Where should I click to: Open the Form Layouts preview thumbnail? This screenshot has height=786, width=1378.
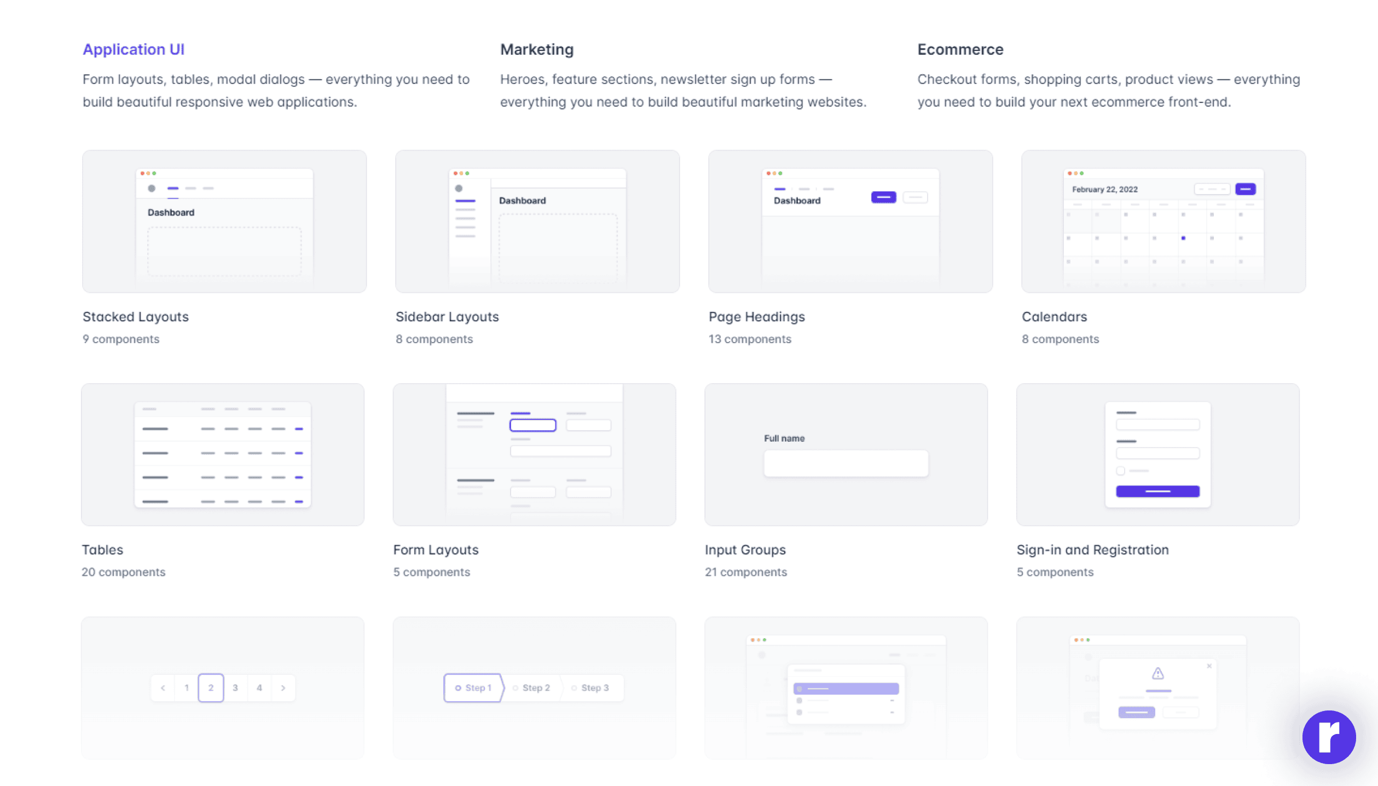535,454
